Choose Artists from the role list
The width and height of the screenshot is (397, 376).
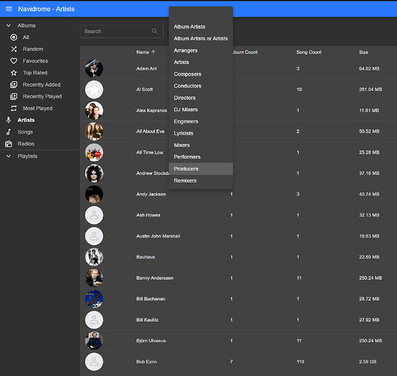click(x=201, y=62)
